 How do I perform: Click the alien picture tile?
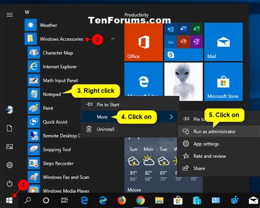point(183,82)
